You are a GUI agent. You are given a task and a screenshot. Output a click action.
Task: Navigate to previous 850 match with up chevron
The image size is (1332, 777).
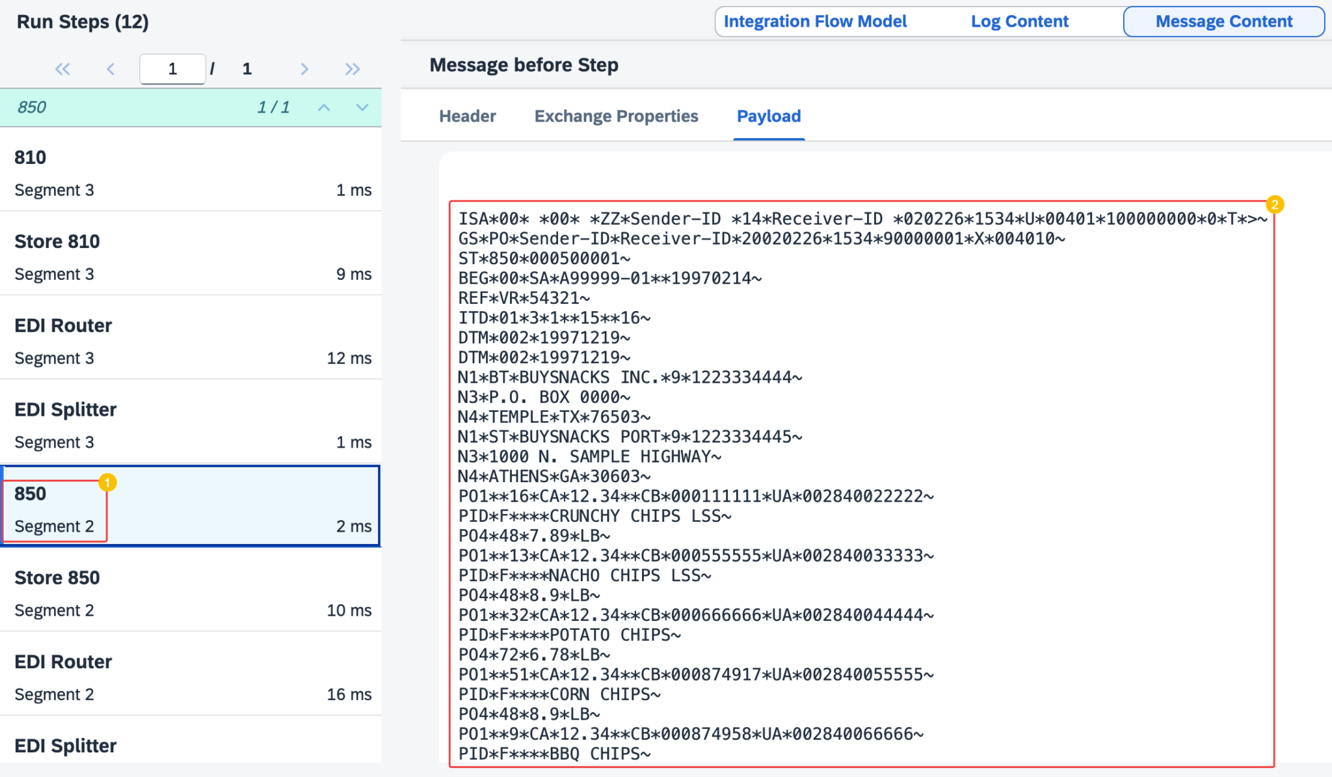click(x=324, y=107)
